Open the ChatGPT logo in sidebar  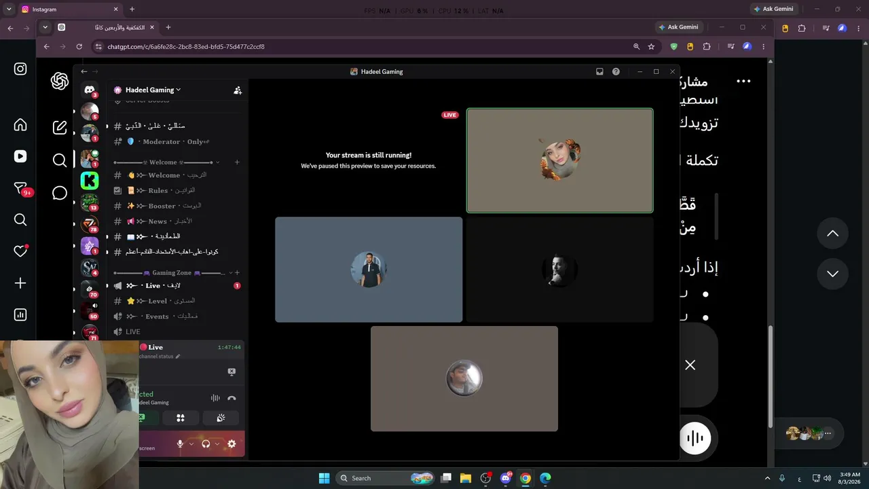(x=60, y=81)
